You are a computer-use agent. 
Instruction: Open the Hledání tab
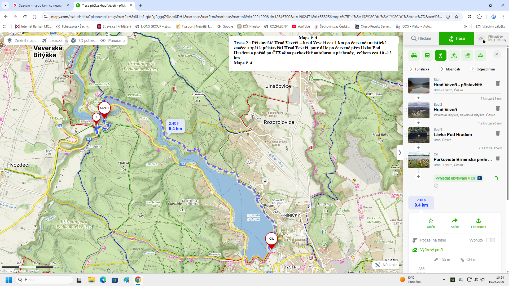[421, 38]
